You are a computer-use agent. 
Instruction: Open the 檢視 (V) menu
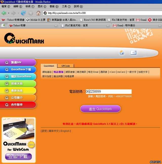[x=30, y=7]
